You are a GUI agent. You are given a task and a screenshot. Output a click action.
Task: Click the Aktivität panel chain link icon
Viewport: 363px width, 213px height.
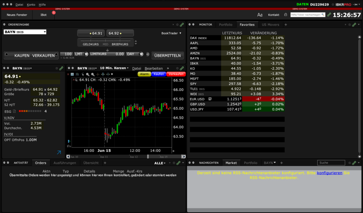tap(178, 163)
